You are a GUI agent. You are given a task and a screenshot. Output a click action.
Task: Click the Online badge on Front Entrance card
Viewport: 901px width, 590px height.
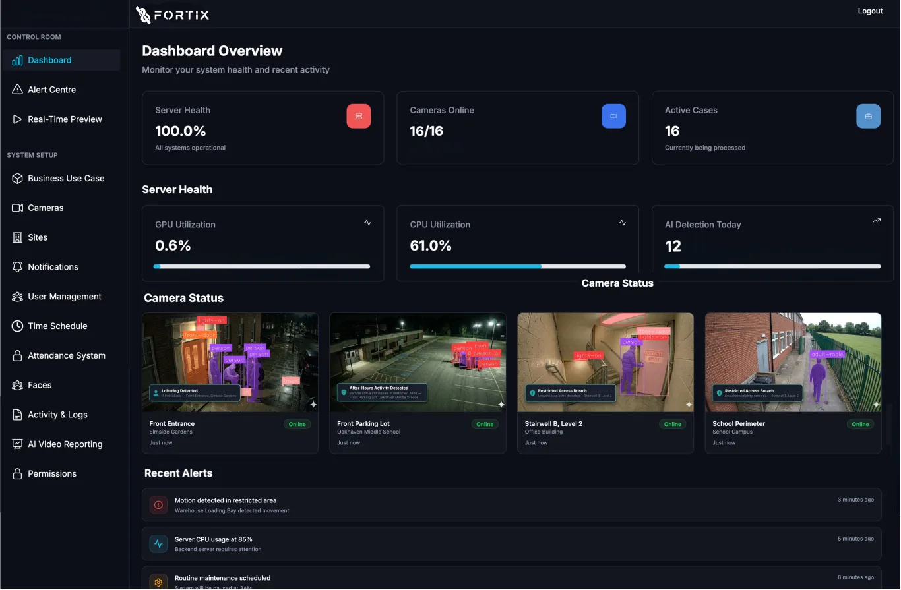(x=297, y=424)
